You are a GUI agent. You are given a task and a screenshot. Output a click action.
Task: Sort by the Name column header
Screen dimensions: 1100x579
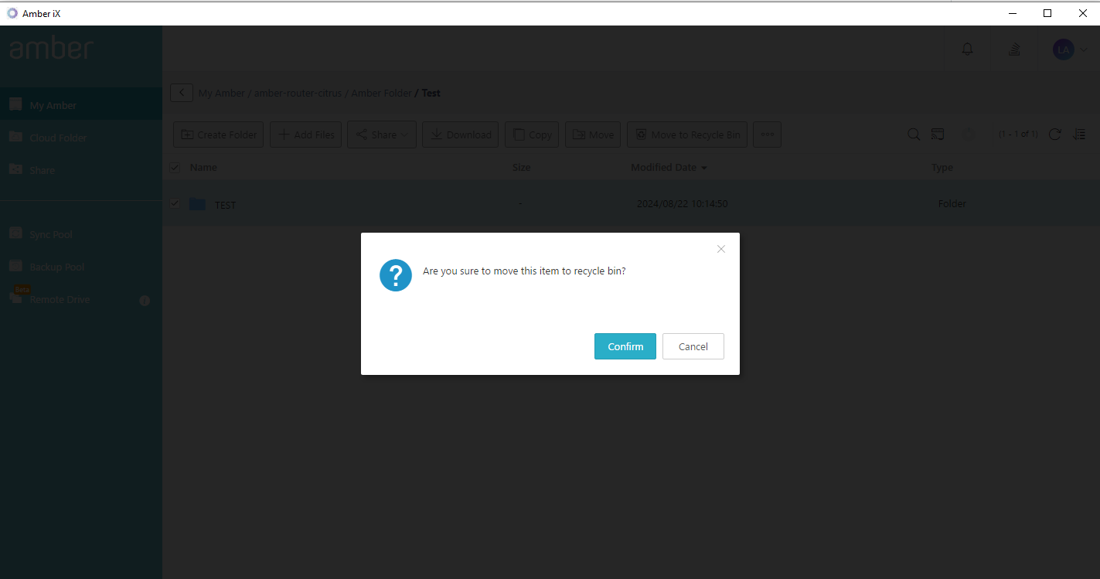[203, 167]
